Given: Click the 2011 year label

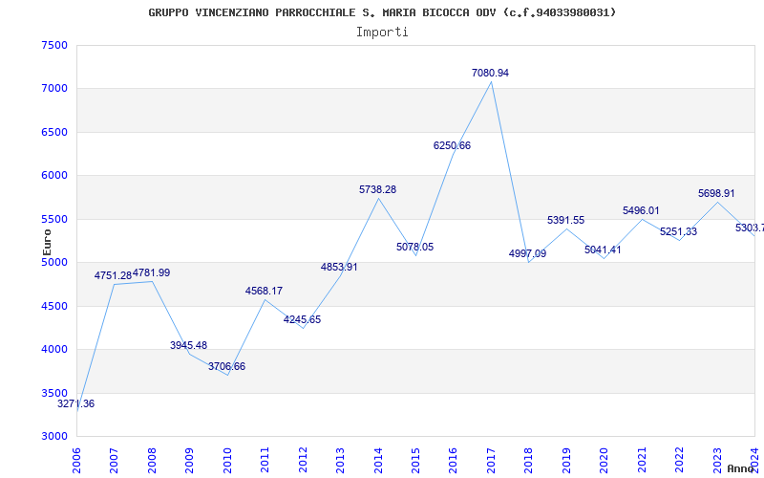Looking at the screenshot, I should pos(265,461).
